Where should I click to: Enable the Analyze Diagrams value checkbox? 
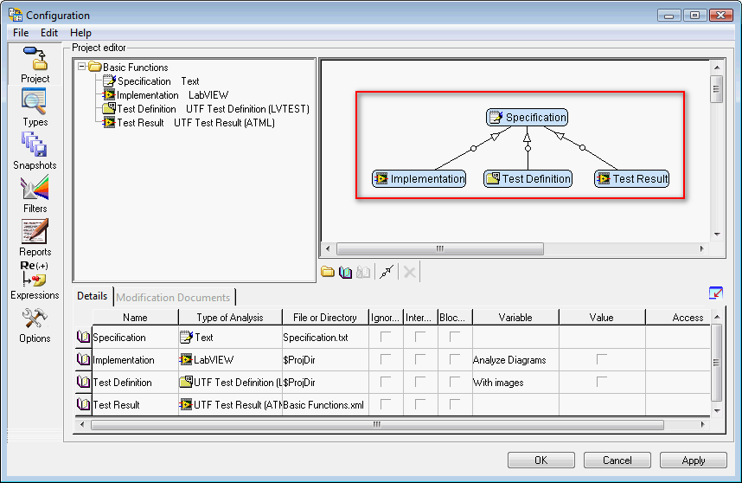coord(601,359)
